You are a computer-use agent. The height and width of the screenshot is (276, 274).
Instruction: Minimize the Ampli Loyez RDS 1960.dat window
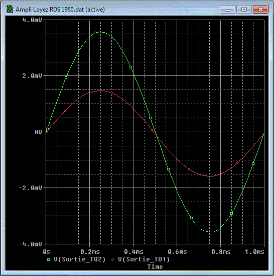[227, 10]
